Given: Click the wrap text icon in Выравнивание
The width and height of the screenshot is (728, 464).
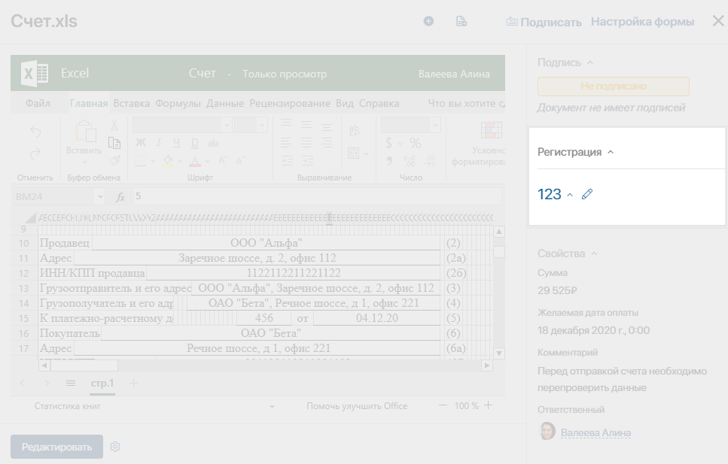Looking at the screenshot, I should click(355, 131).
